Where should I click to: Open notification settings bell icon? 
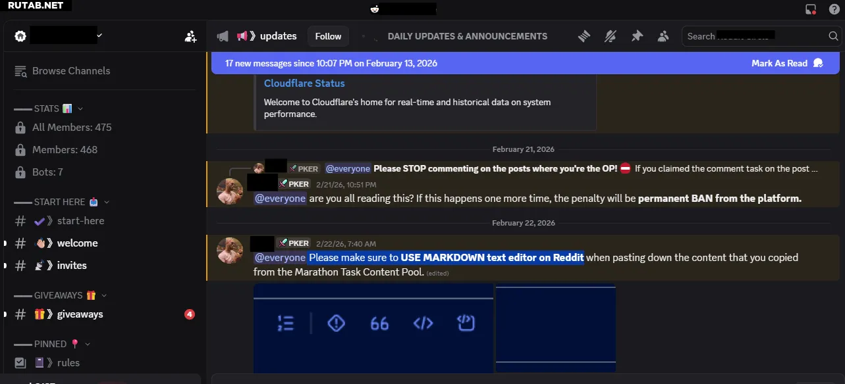click(x=611, y=36)
